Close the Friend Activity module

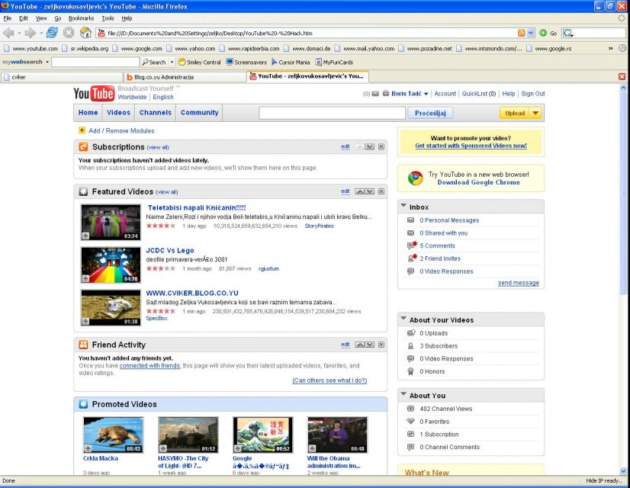[x=381, y=345]
